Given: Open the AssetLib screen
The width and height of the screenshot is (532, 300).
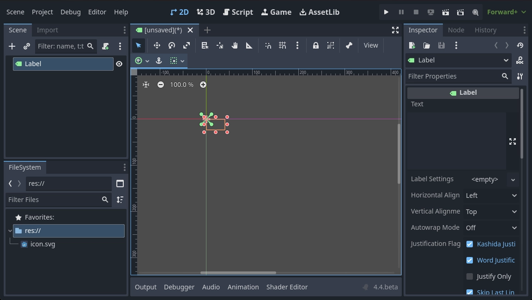Looking at the screenshot, I should (319, 12).
